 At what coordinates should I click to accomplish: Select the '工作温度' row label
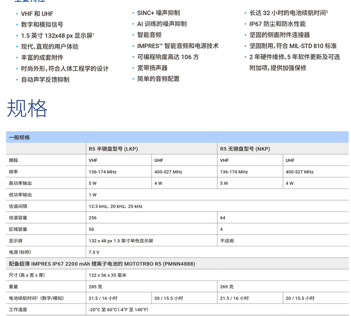(18, 310)
